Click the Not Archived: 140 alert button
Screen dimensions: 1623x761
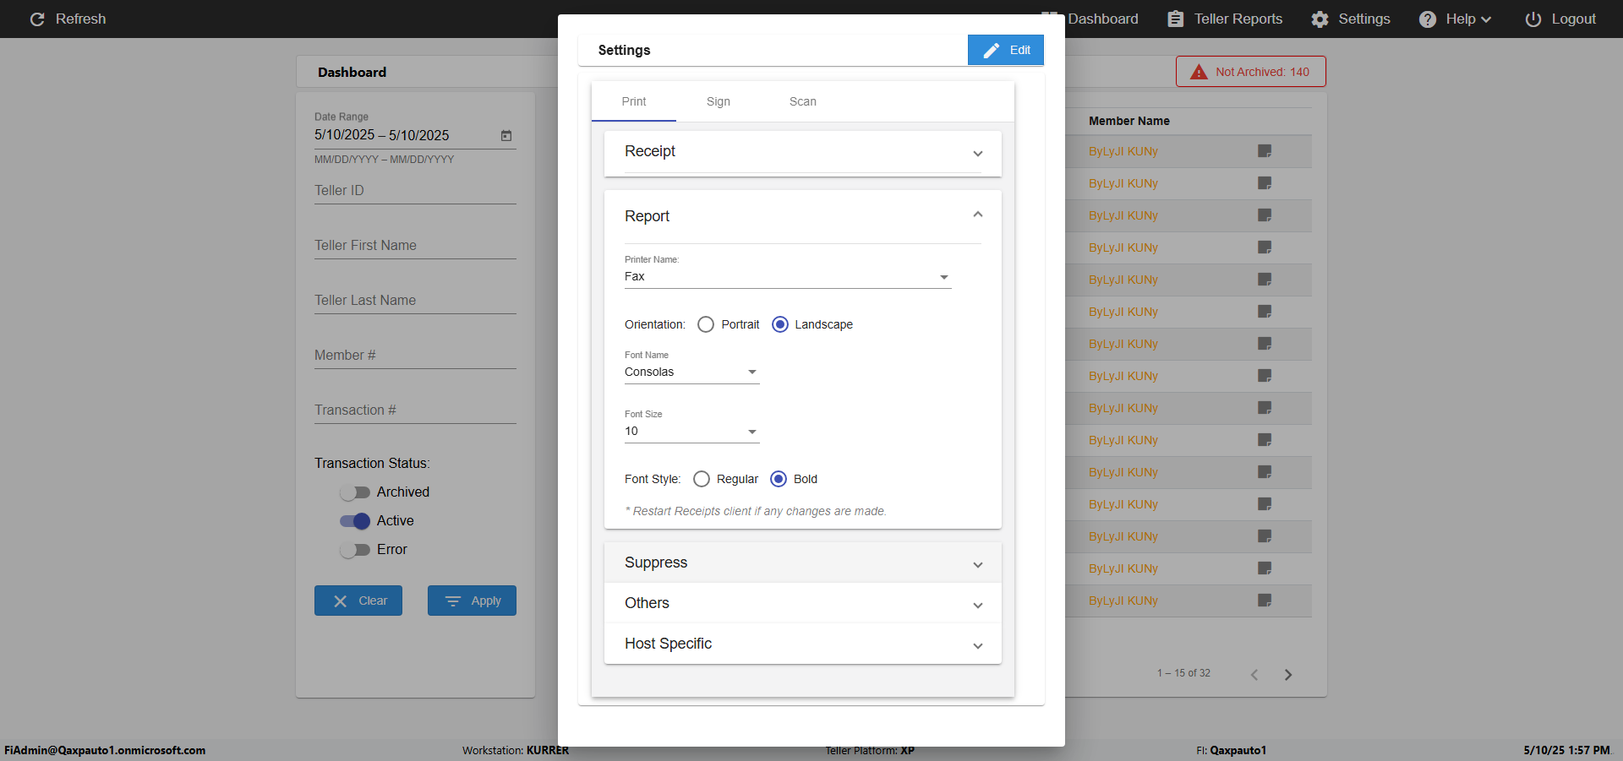coord(1251,72)
